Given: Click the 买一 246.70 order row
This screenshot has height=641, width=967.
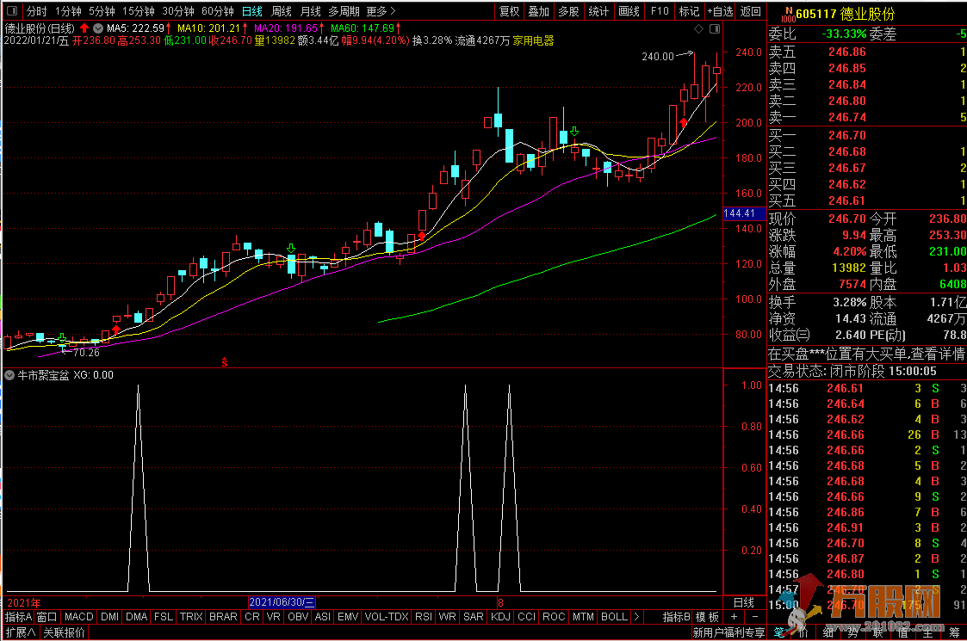Looking at the screenshot, I should point(867,135).
